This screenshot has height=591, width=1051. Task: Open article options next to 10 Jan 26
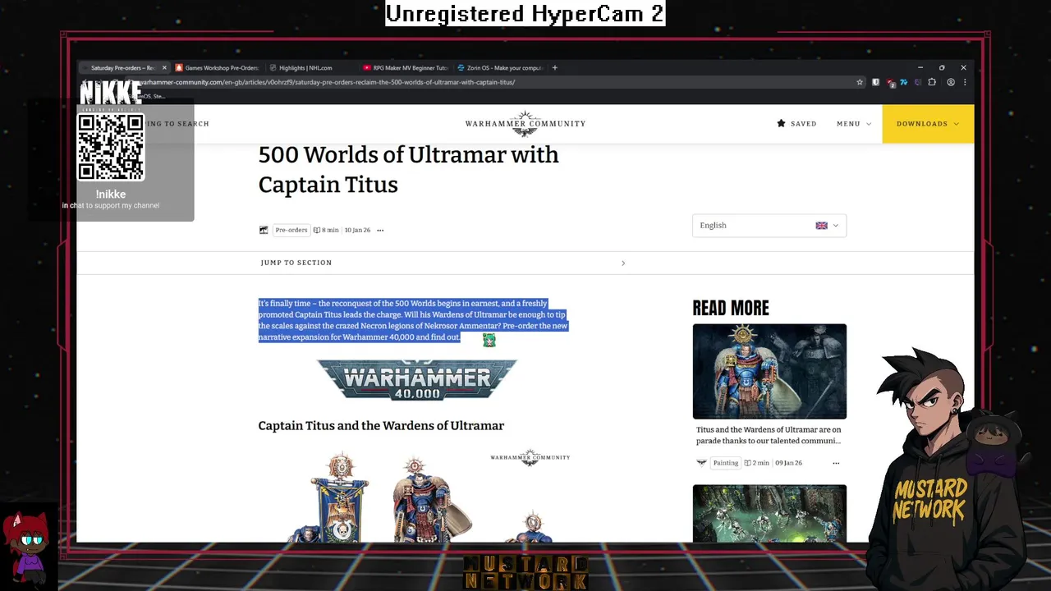[x=380, y=230]
